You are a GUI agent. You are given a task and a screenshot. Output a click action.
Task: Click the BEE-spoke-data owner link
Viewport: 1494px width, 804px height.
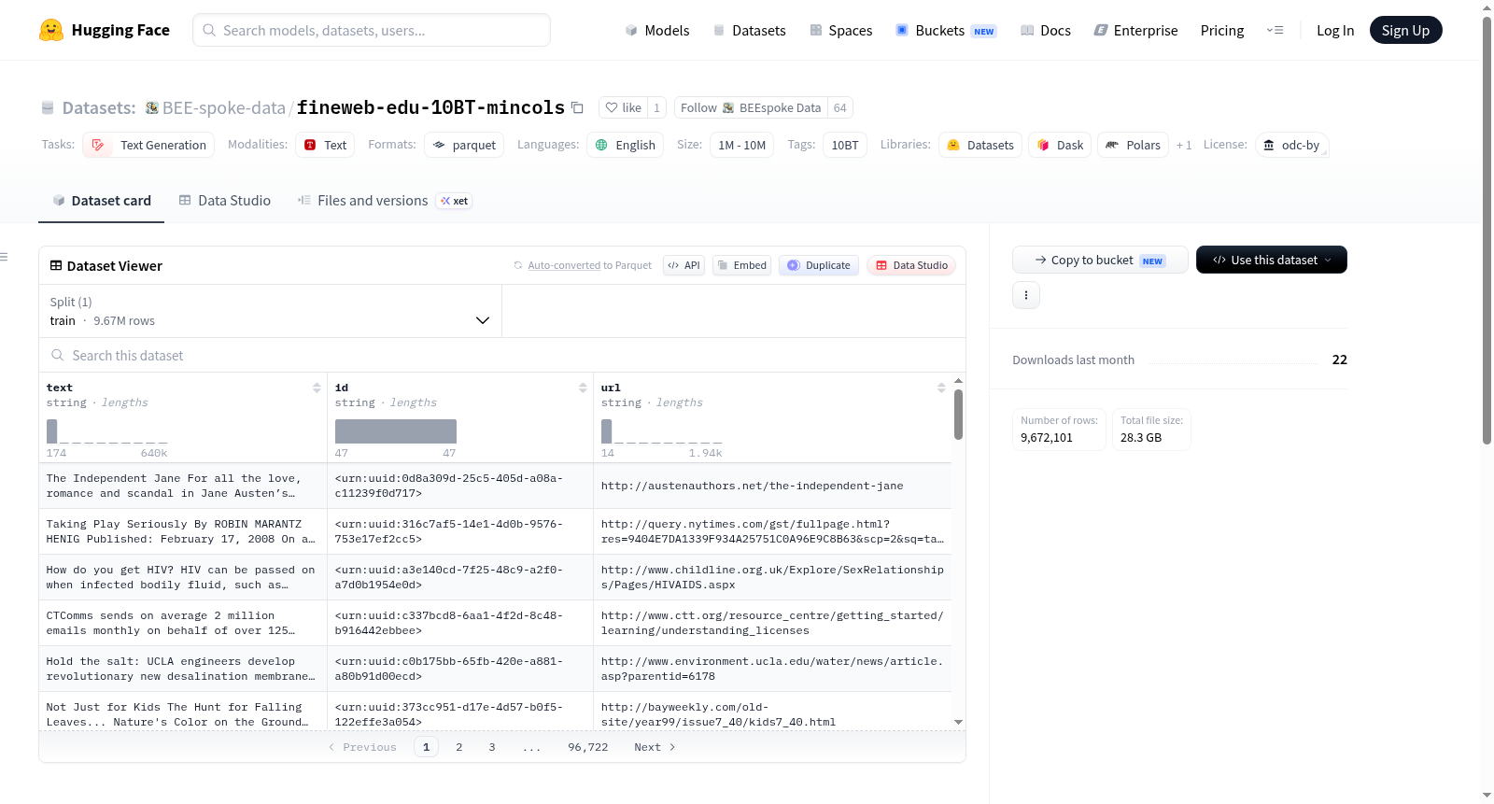pos(224,108)
